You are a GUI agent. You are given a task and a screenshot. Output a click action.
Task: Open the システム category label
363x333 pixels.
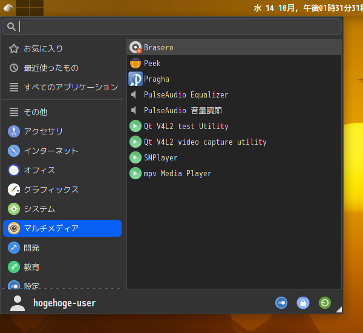39,209
